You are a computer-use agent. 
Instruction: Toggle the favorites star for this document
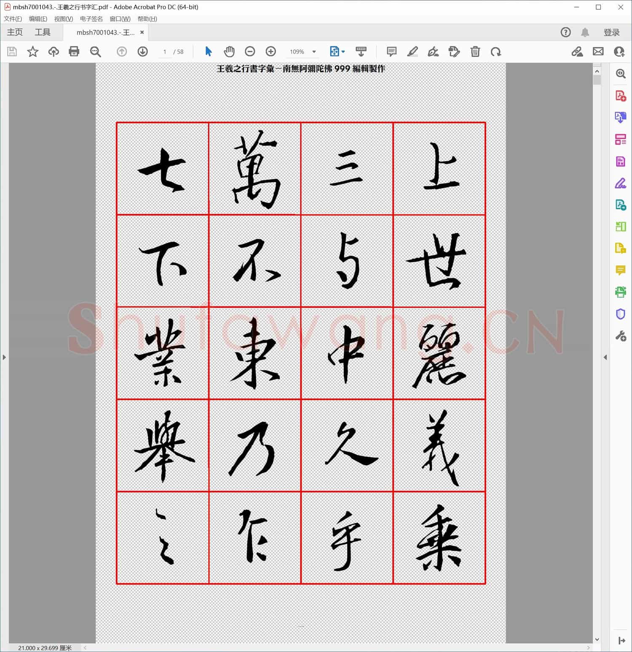point(32,51)
